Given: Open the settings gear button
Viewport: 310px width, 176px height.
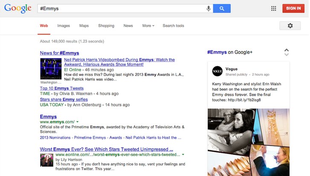Looking at the screenshot, I should point(290,26).
